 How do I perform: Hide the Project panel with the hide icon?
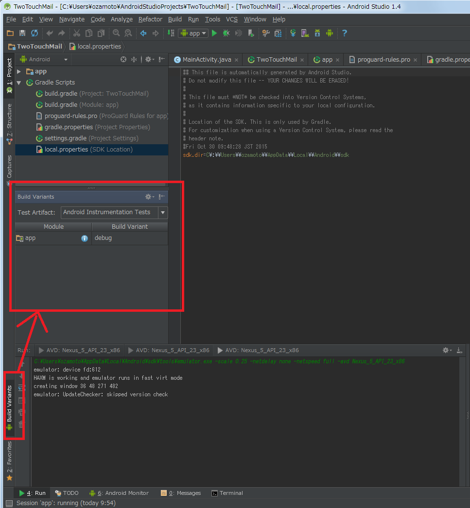pyautogui.click(x=162, y=59)
